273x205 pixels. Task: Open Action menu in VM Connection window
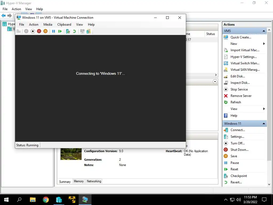pos(34,25)
